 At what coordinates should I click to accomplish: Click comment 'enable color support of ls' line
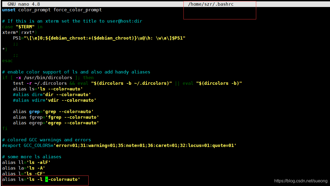coord(76,72)
